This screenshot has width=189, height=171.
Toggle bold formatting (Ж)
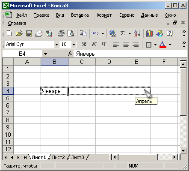[84, 45]
